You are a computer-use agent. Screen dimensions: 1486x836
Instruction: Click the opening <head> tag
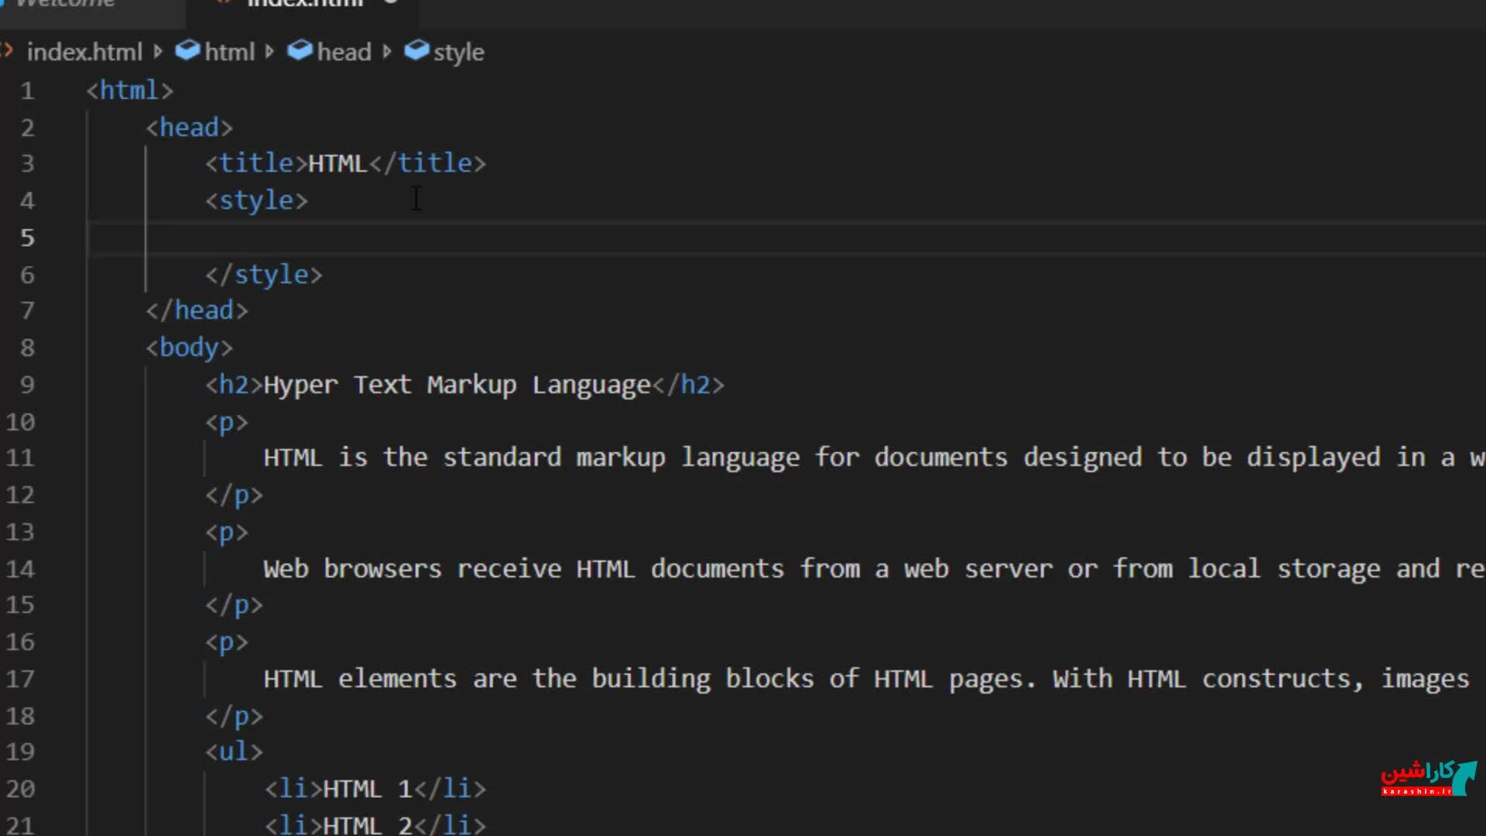point(190,127)
